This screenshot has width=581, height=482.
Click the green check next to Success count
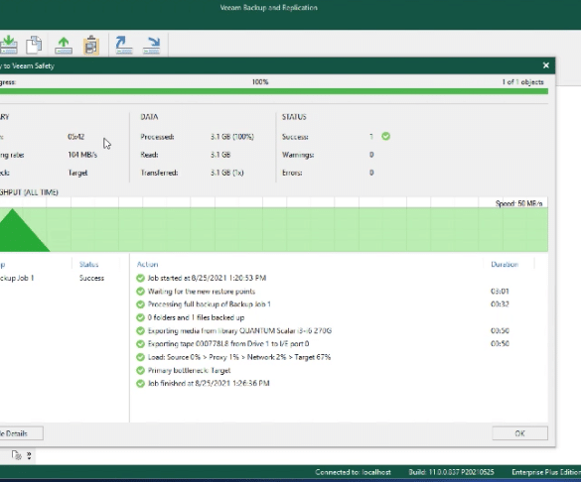click(x=385, y=136)
